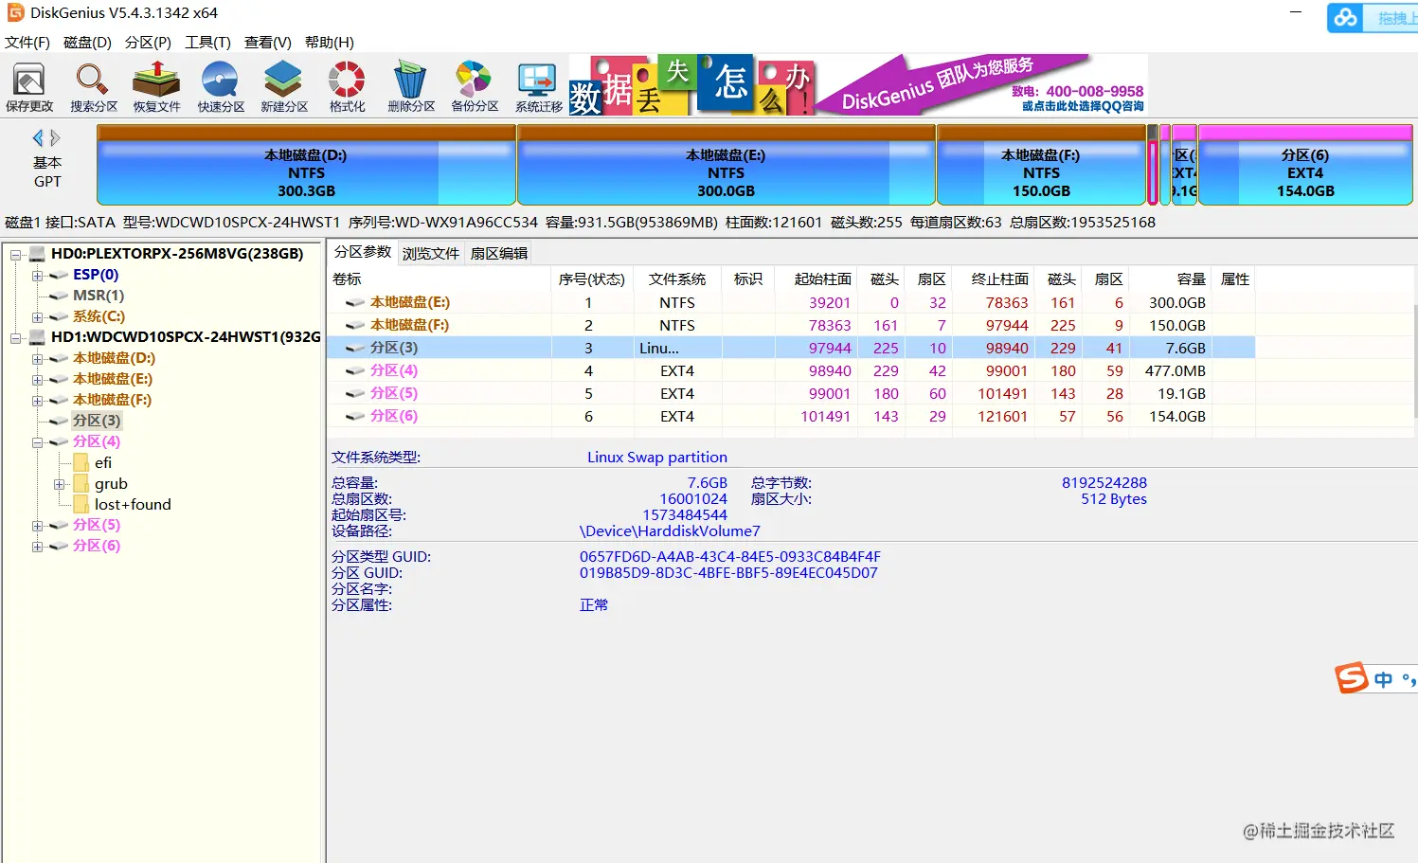The width and height of the screenshot is (1418, 863).
Task: Switch to the 分区参数 tab
Action: pos(363,252)
